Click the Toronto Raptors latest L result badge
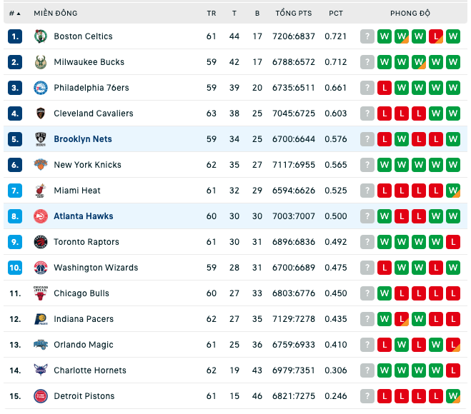 point(453,242)
